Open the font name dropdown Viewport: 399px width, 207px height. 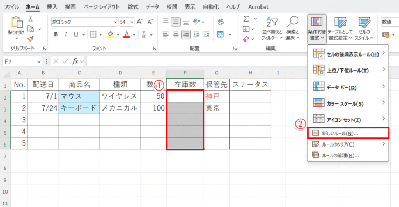(x=115, y=22)
